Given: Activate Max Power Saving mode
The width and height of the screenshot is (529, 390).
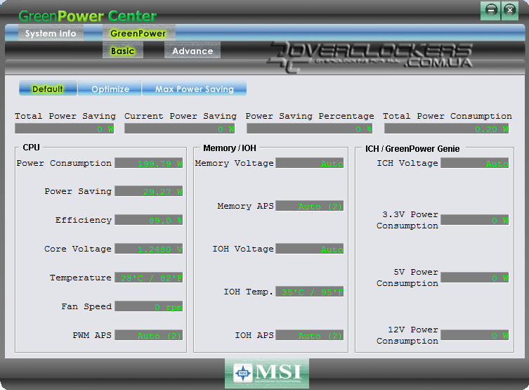Looking at the screenshot, I should point(195,89).
